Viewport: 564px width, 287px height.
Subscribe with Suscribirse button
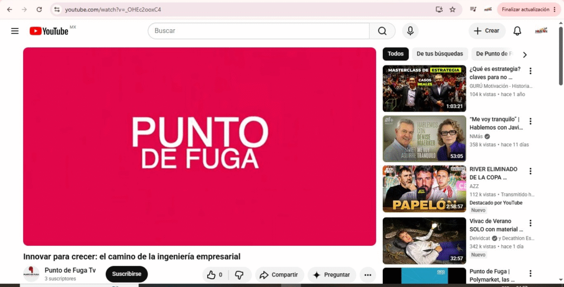coord(127,274)
